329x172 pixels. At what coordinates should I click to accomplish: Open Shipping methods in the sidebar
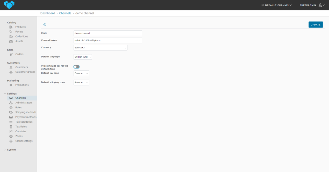[x=26, y=112]
